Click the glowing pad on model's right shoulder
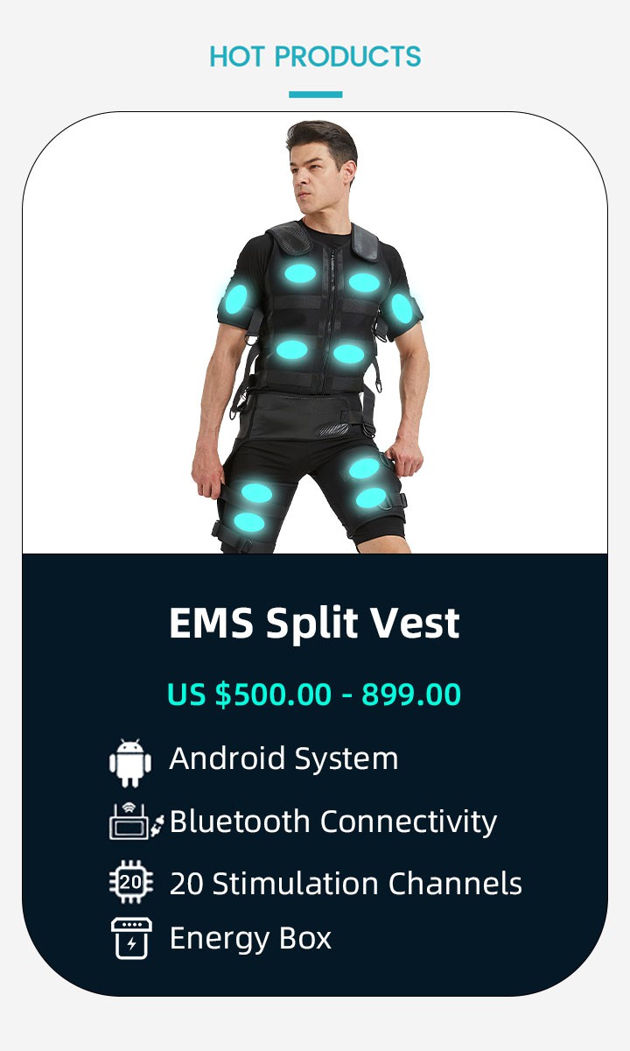This screenshot has height=1051, width=630. pos(236,300)
